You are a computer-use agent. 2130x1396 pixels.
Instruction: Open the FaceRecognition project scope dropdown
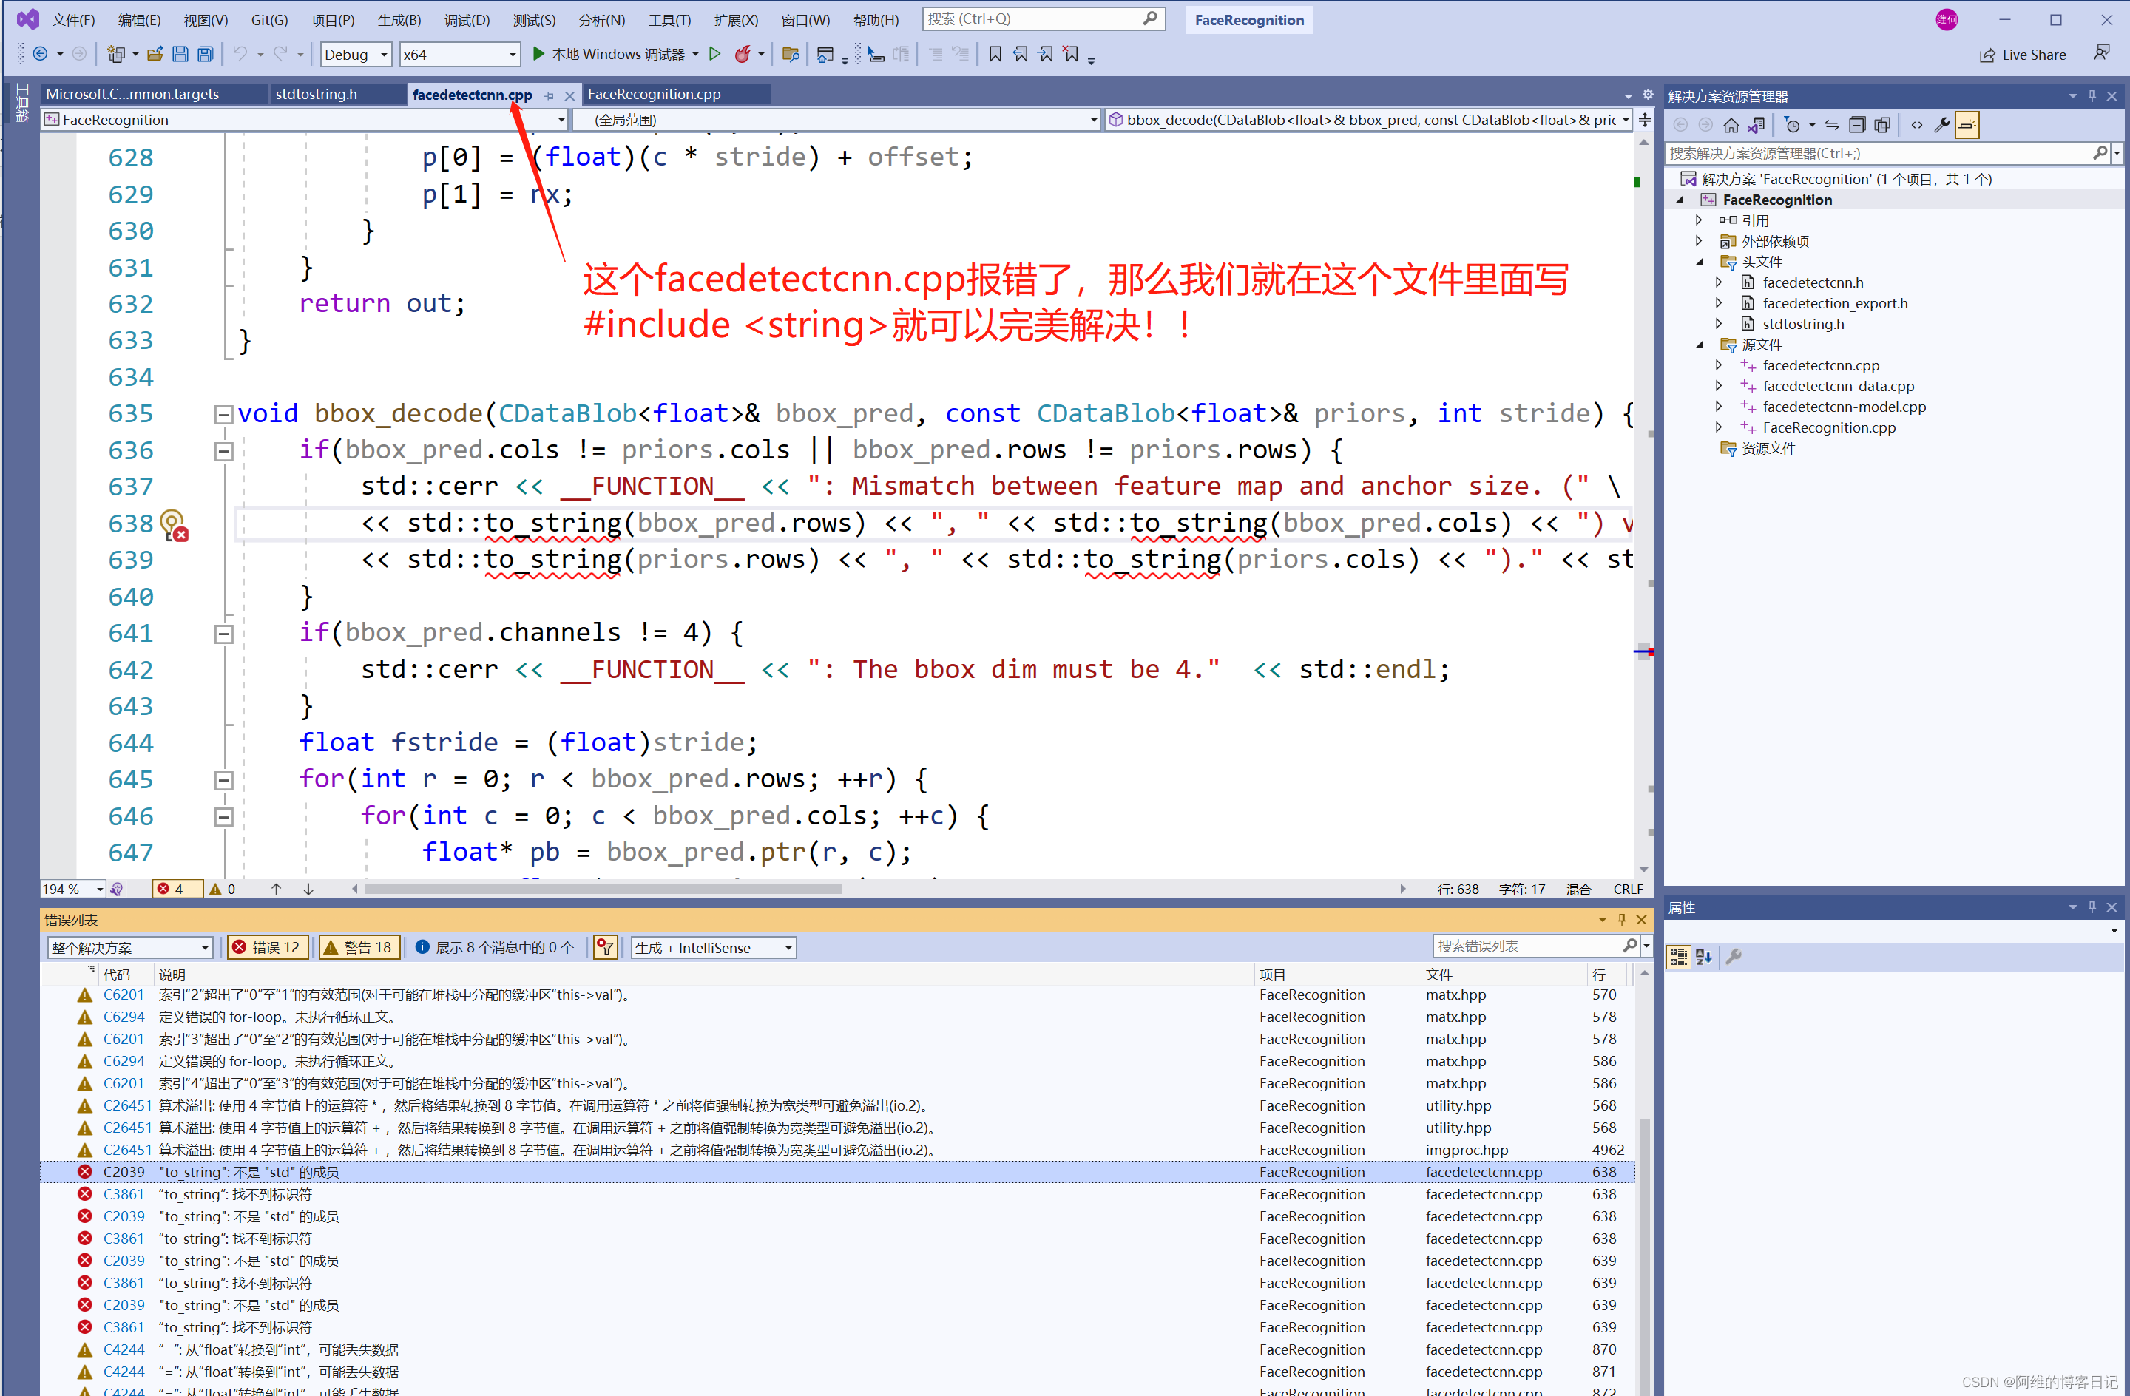[x=304, y=120]
